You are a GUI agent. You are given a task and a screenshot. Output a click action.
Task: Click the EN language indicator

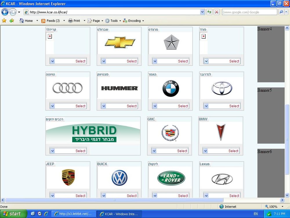pyautogui.click(x=255, y=214)
